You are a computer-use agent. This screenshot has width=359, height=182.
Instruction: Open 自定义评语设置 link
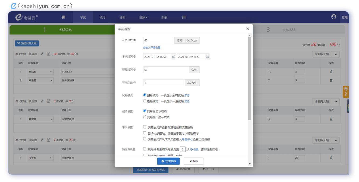[152, 47]
